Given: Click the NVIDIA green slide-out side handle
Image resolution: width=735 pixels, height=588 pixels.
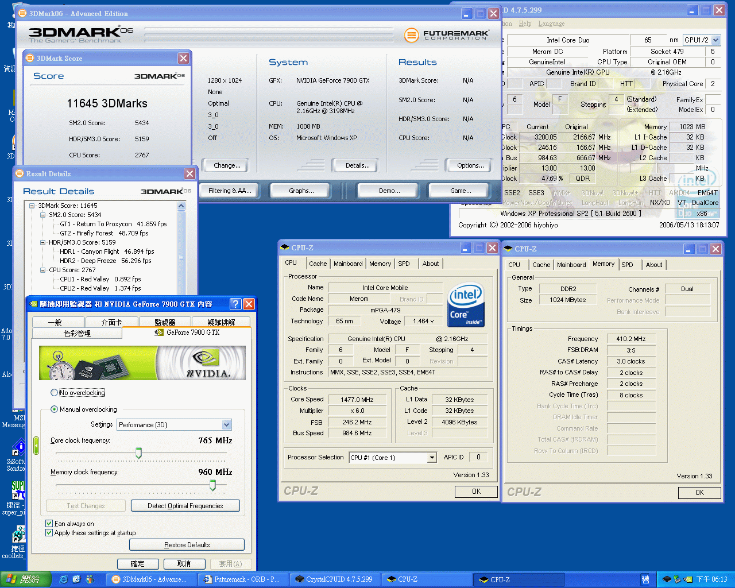Looking at the screenshot, I should 36,445.
